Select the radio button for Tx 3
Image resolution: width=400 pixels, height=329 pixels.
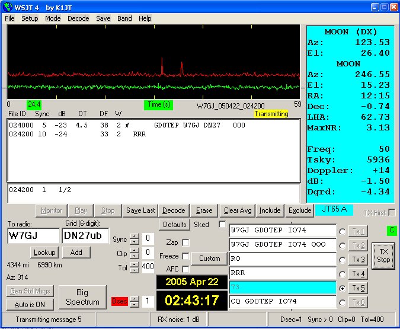point(343,260)
